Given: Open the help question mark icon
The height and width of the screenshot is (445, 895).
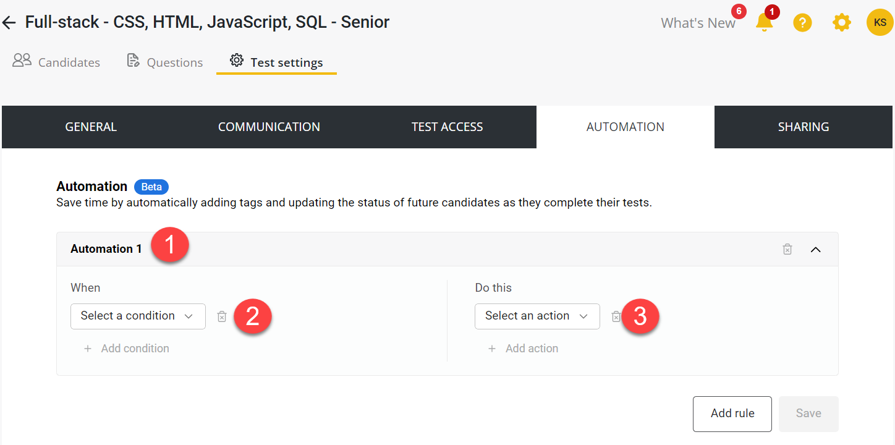Looking at the screenshot, I should (802, 23).
